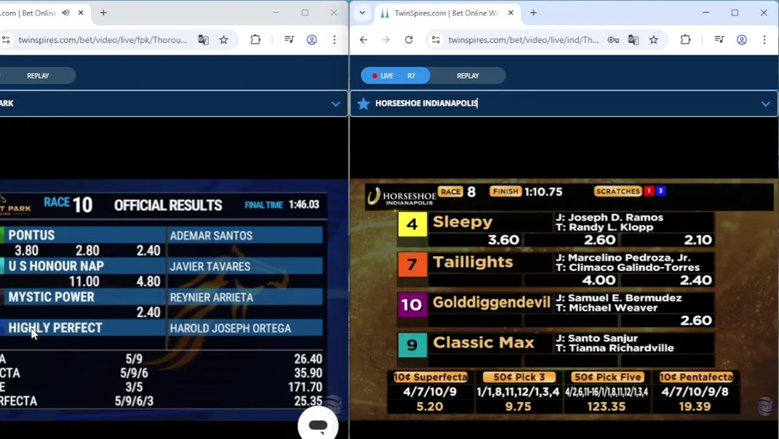Open the Horseshoe Indianapolis track selector
Screen dimensions: 779x439
[x=564, y=104]
